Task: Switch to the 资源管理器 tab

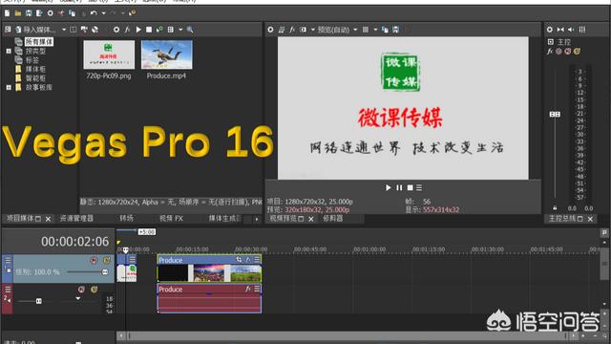Action: point(76,219)
